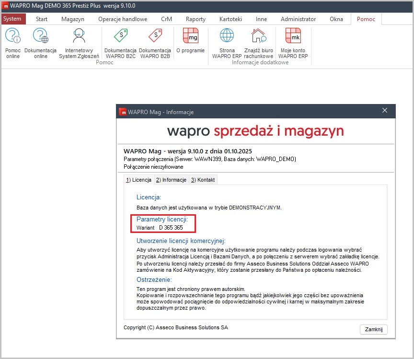Switch to the Raporty ribbon tab
Image resolution: width=414 pixels, height=359 pixels.
click(195, 19)
